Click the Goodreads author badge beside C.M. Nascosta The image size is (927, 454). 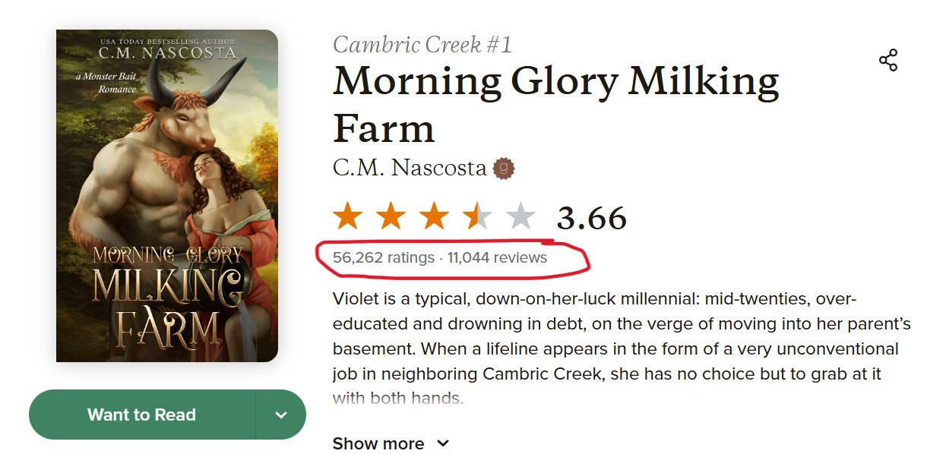pos(503,168)
